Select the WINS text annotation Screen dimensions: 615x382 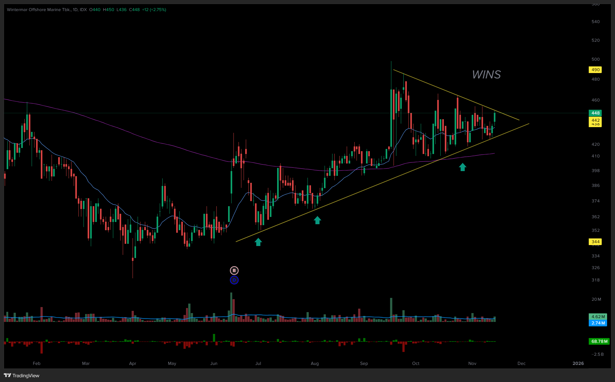486,75
